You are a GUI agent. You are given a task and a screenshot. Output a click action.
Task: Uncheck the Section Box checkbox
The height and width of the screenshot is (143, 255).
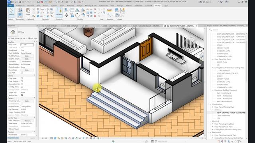(22, 95)
